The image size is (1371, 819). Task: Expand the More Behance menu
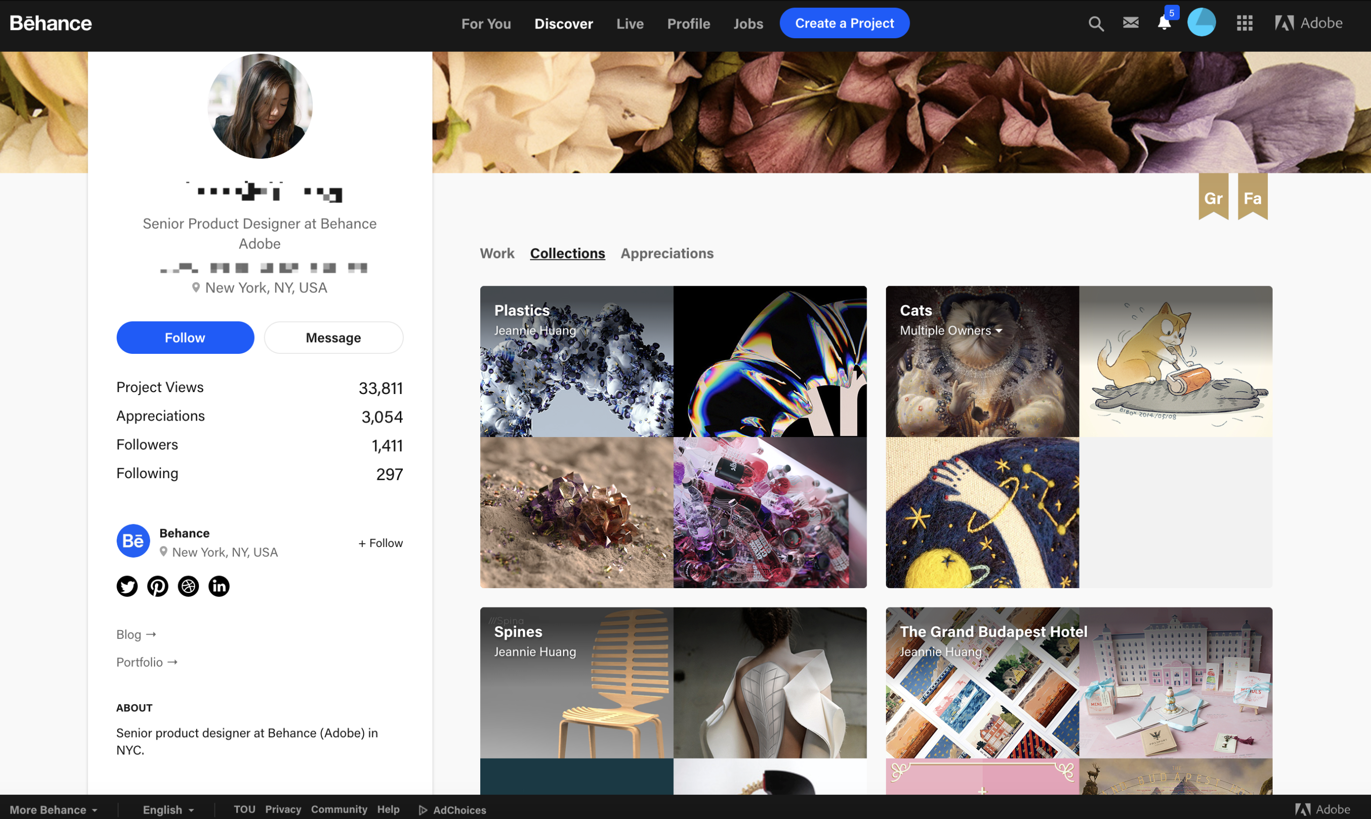pyautogui.click(x=54, y=810)
